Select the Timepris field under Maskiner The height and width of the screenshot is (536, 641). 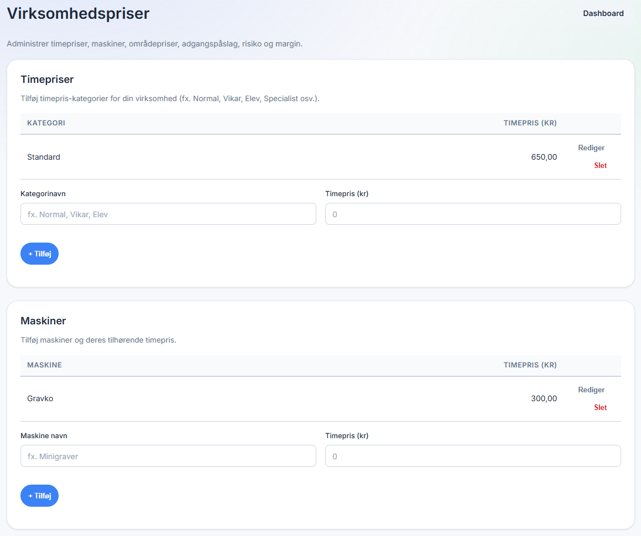pos(473,456)
